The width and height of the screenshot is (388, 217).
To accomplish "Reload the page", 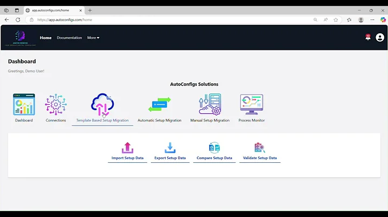I will tap(18, 20).
